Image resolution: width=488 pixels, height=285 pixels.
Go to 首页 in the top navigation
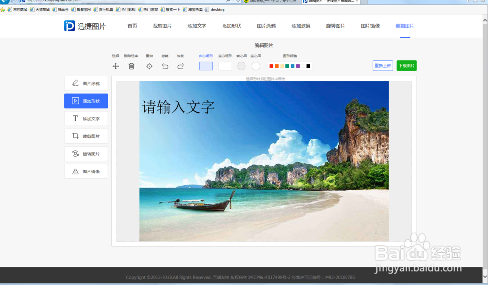(x=132, y=26)
